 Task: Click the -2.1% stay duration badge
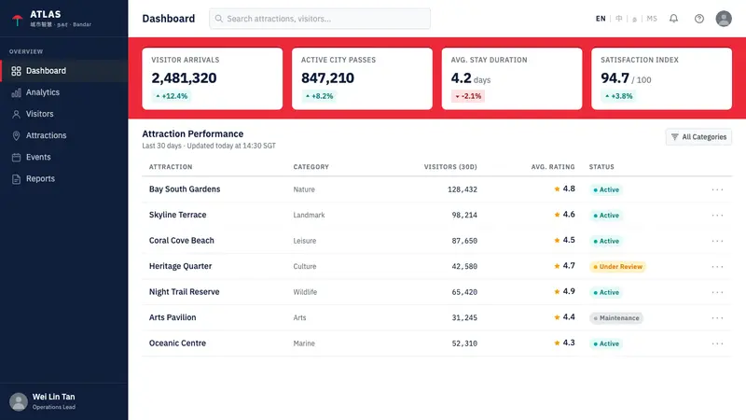pyautogui.click(x=468, y=96)
